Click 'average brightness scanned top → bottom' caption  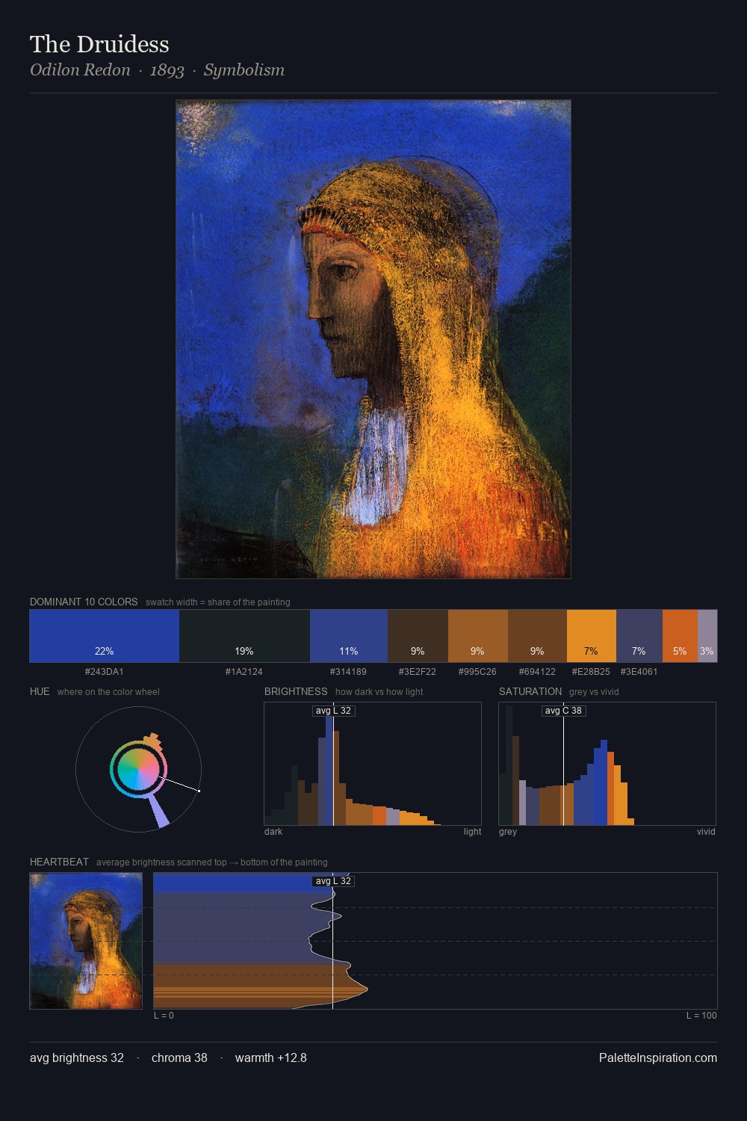pos(212,862)
